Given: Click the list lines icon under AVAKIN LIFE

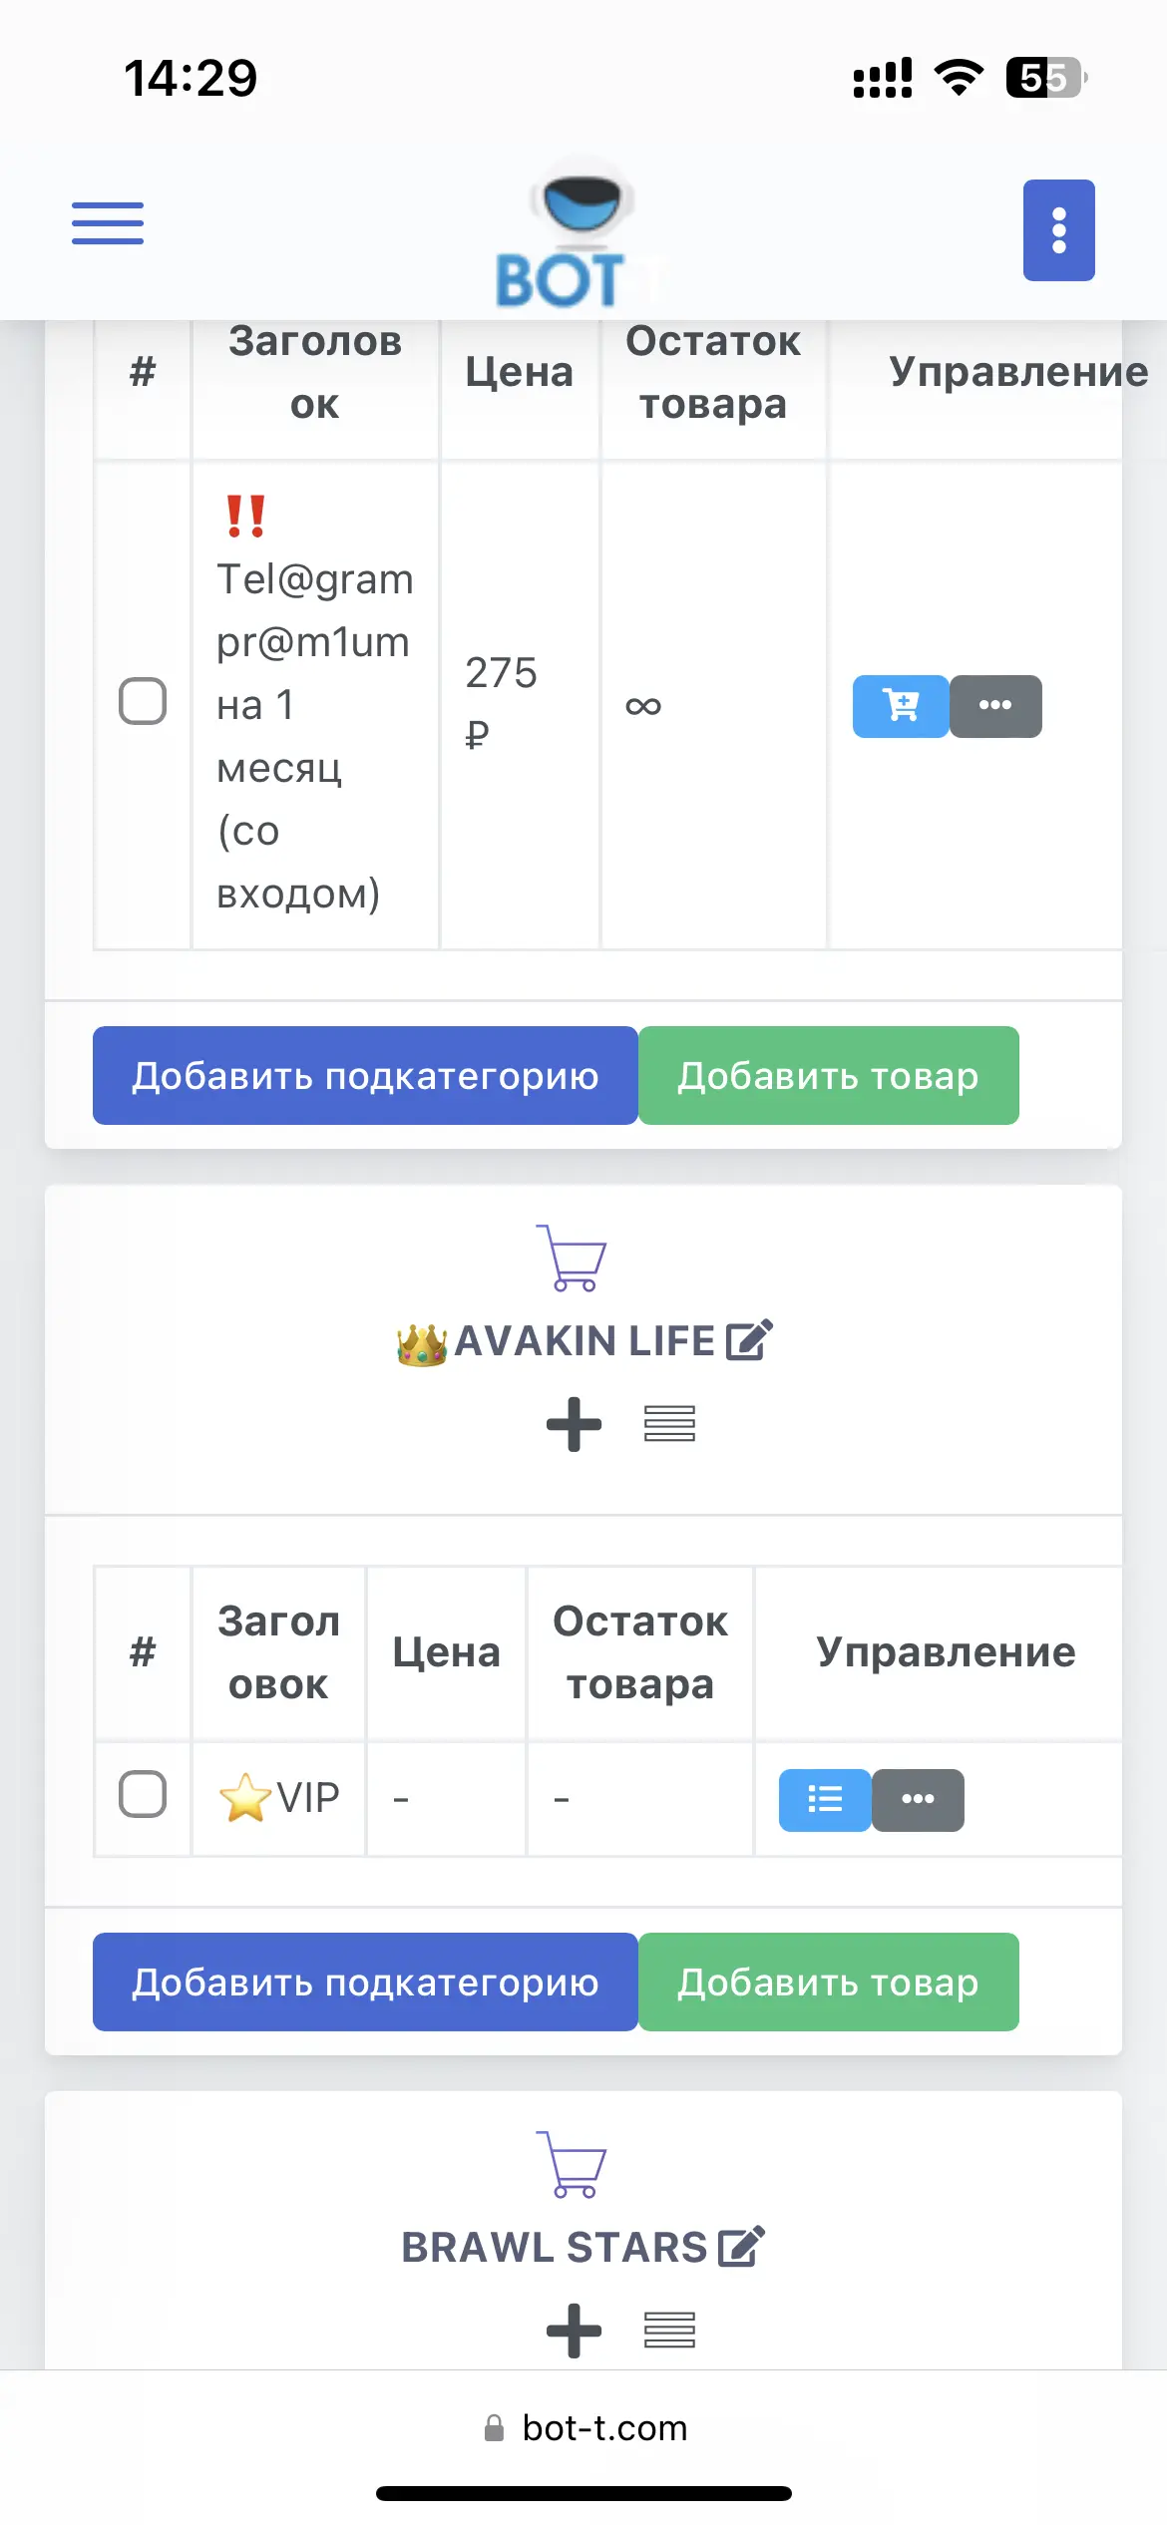Looking at the screenshot, I should (669, 1424).
